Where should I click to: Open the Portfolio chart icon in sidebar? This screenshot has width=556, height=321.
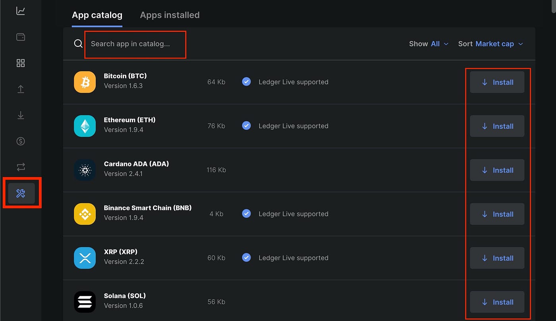click(x=21, y=11)
